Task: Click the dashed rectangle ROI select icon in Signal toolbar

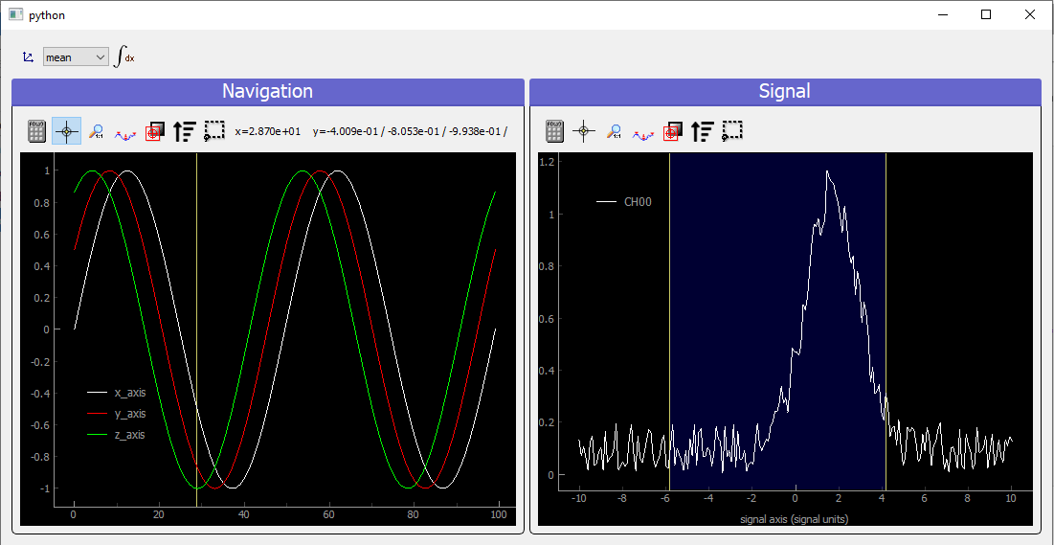Action: [x=732, y=130]
